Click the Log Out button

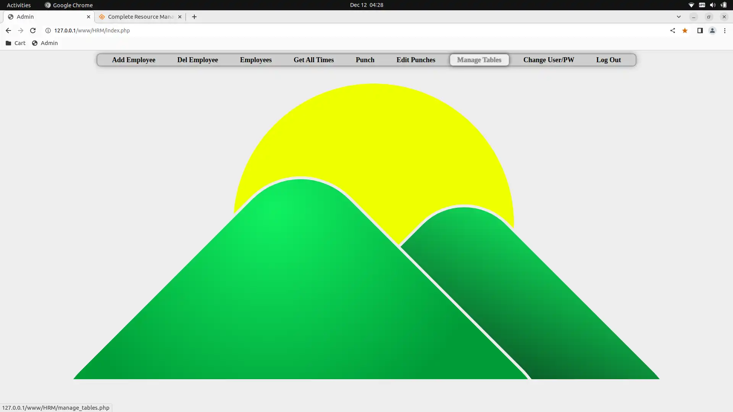[x=608, y=60]
